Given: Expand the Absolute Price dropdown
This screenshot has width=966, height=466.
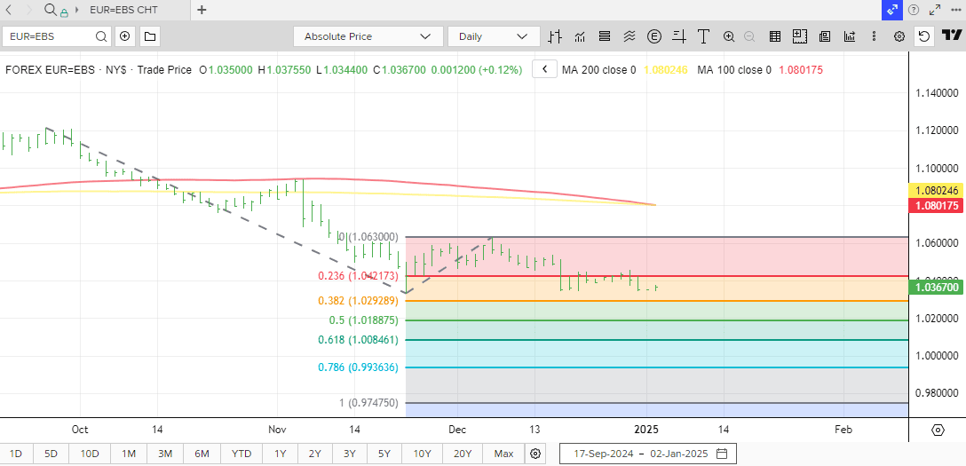Looking at the screenshot, I should coord(368,36).
